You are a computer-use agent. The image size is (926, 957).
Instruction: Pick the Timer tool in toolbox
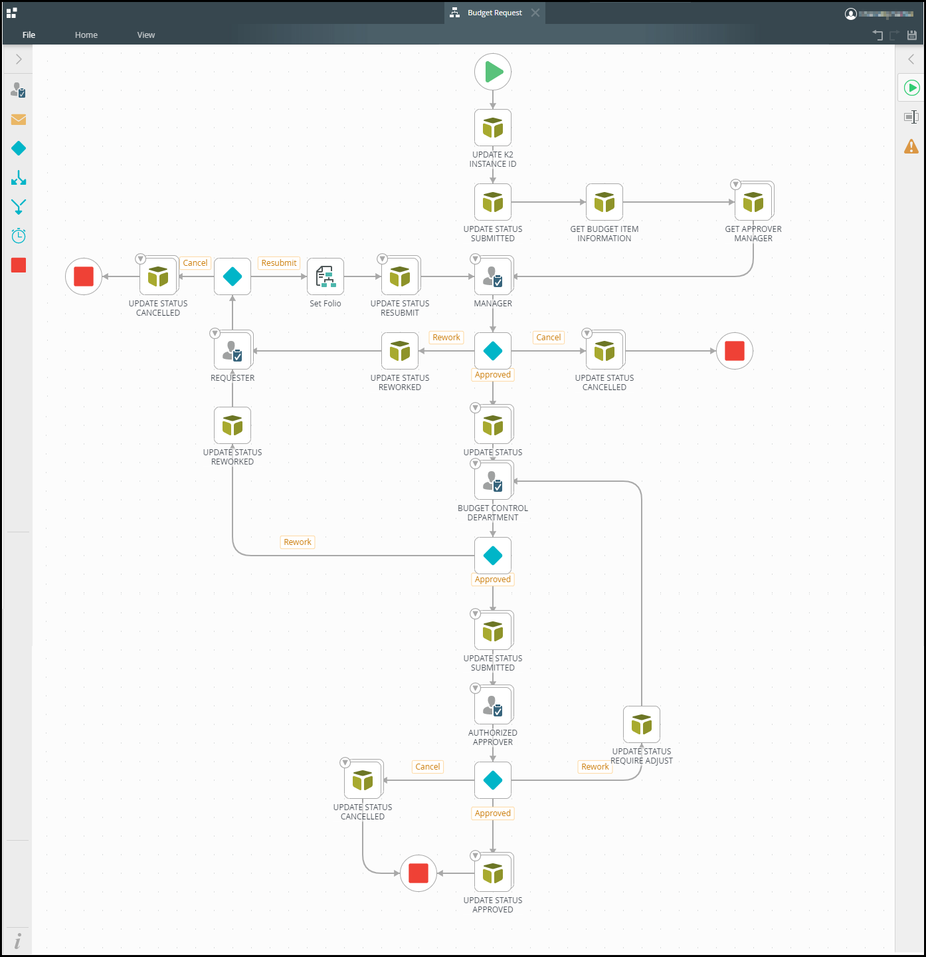coord(19,236)
